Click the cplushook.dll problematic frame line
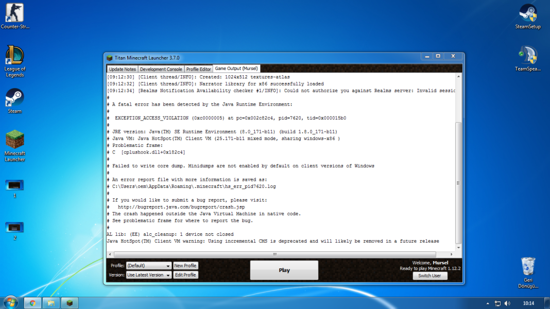This screenshot has height=309, width=550. (x=146, y=152)
